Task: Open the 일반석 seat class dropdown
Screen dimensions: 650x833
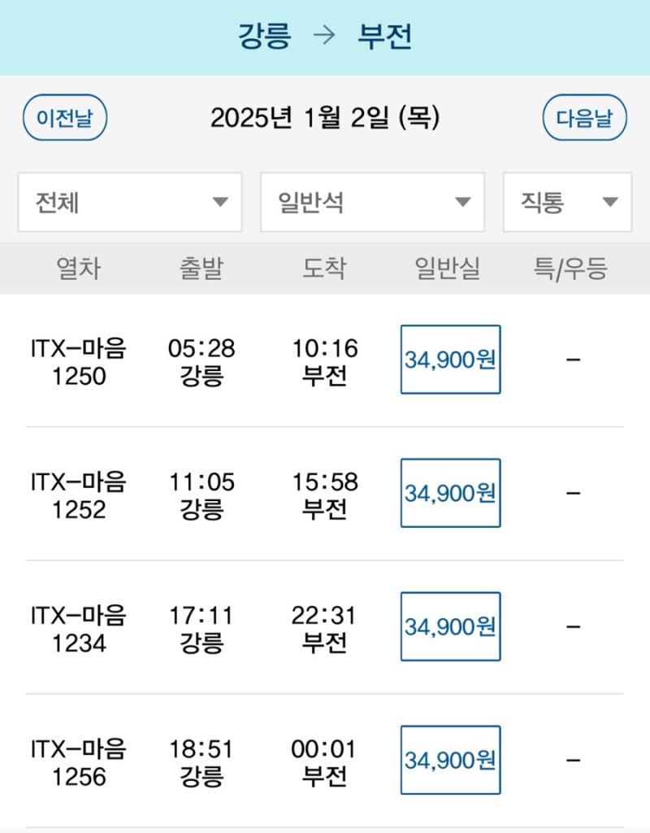Action: (371, 203)
